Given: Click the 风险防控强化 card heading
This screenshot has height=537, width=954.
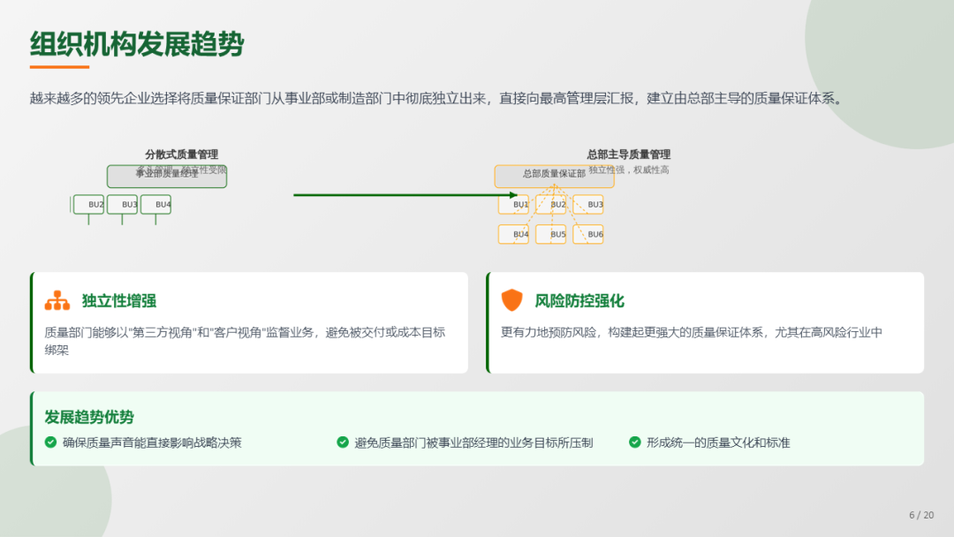Looking at the screenshot, I should click(579, 300).
